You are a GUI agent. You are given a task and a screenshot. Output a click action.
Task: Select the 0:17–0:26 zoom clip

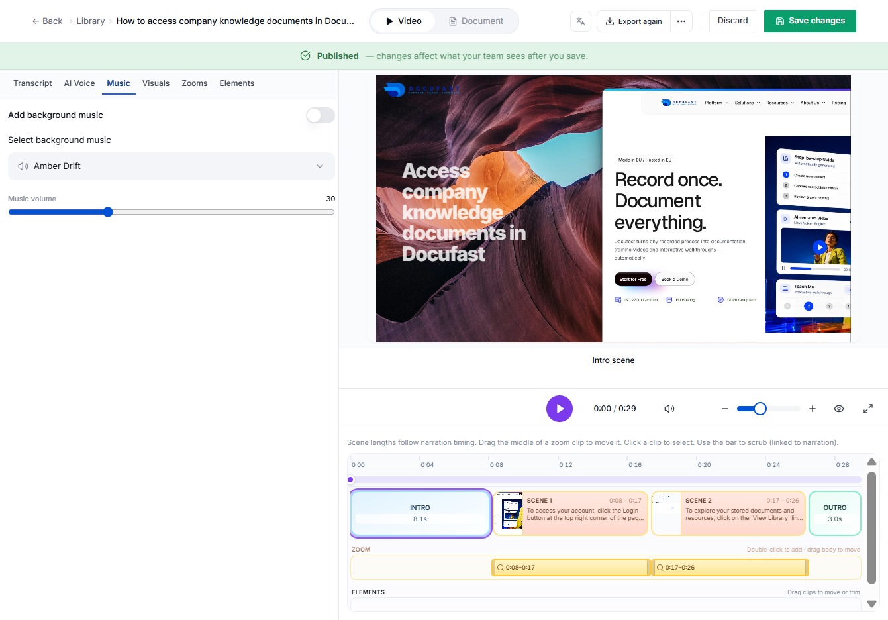click(730, 568)
